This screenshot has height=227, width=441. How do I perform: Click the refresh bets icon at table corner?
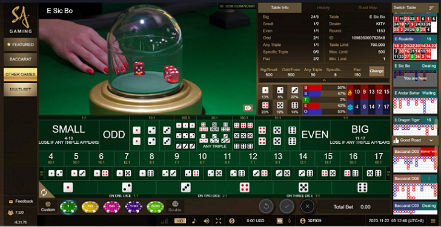pyautogui.click(x=44, y=193)
